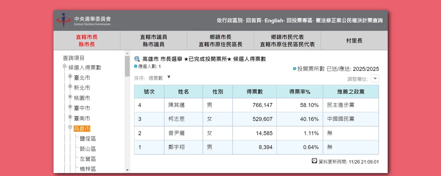Switch language via English link
Image resolution: width=441 pixels, height=176 pixels.
pos(274,21)
